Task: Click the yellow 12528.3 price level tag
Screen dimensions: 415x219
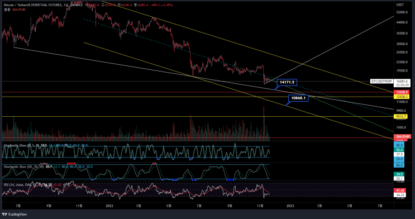Action: pos(402,97)
